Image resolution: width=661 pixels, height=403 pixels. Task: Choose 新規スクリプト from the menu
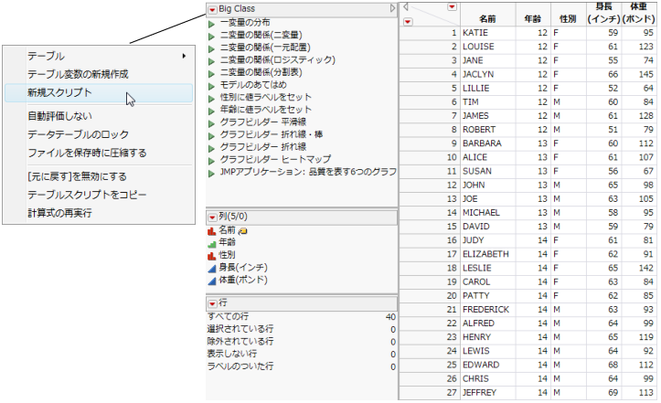(60, 92)
